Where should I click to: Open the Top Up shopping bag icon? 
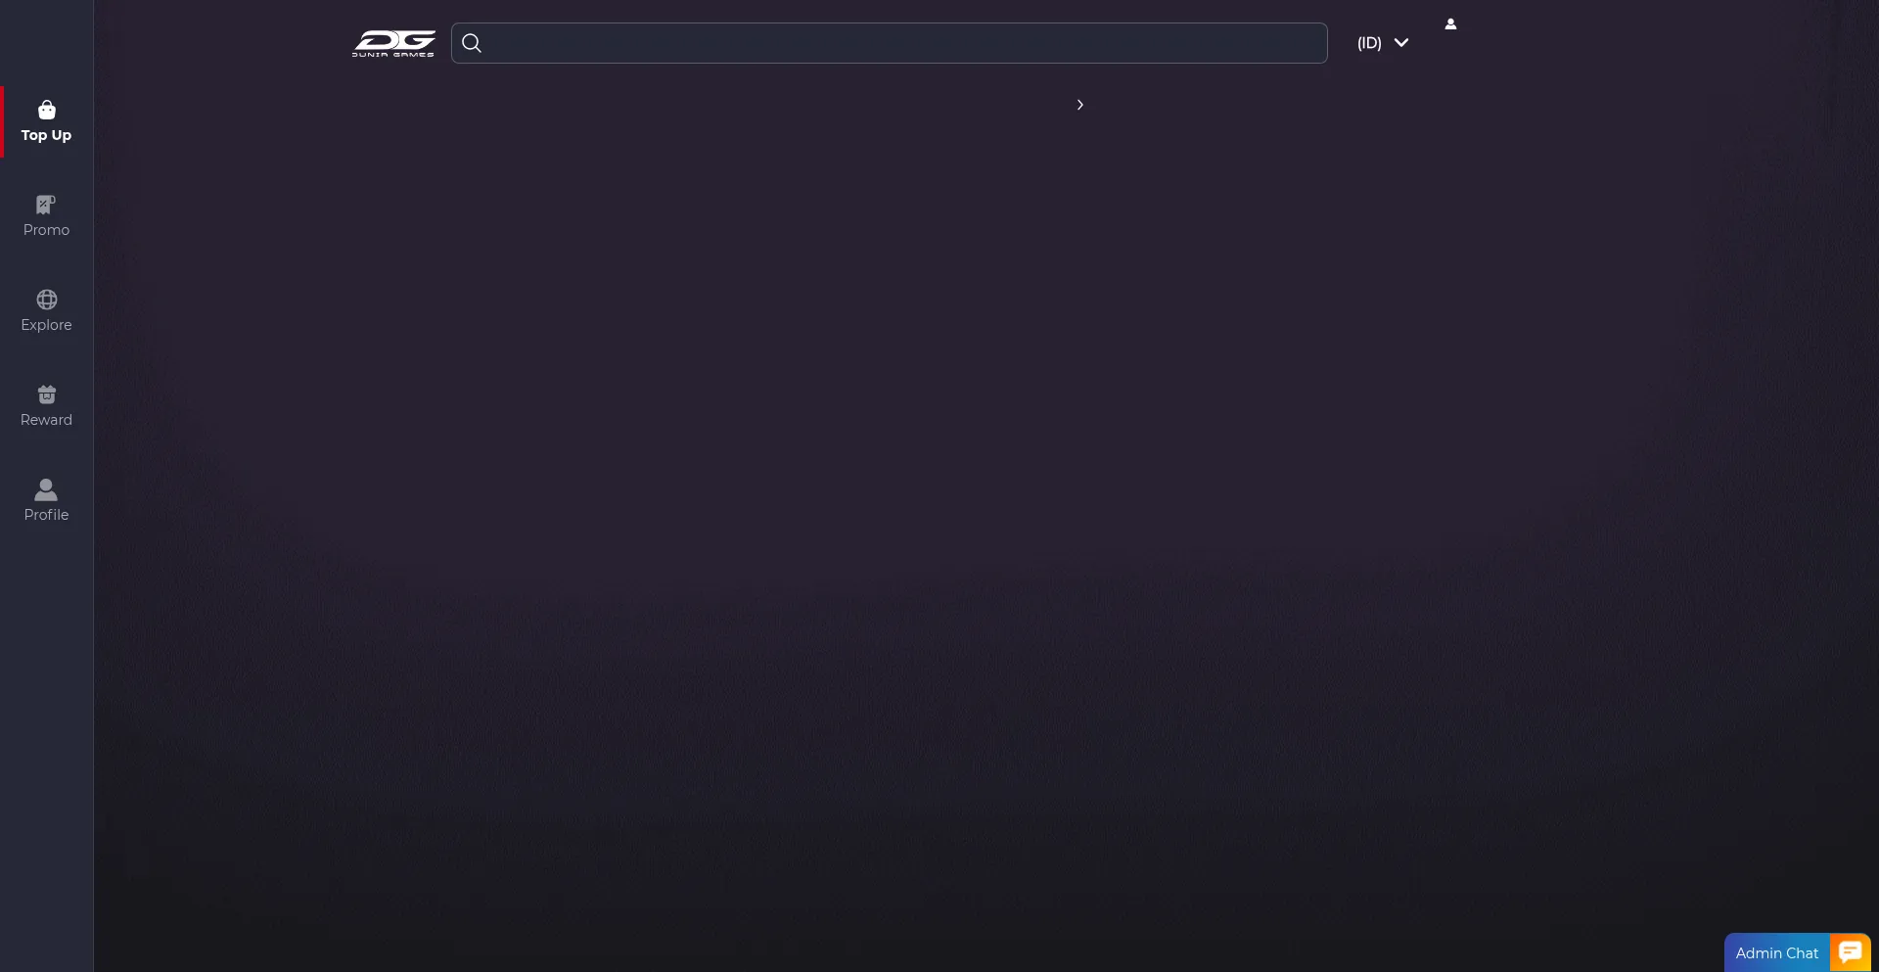point(46,110)
